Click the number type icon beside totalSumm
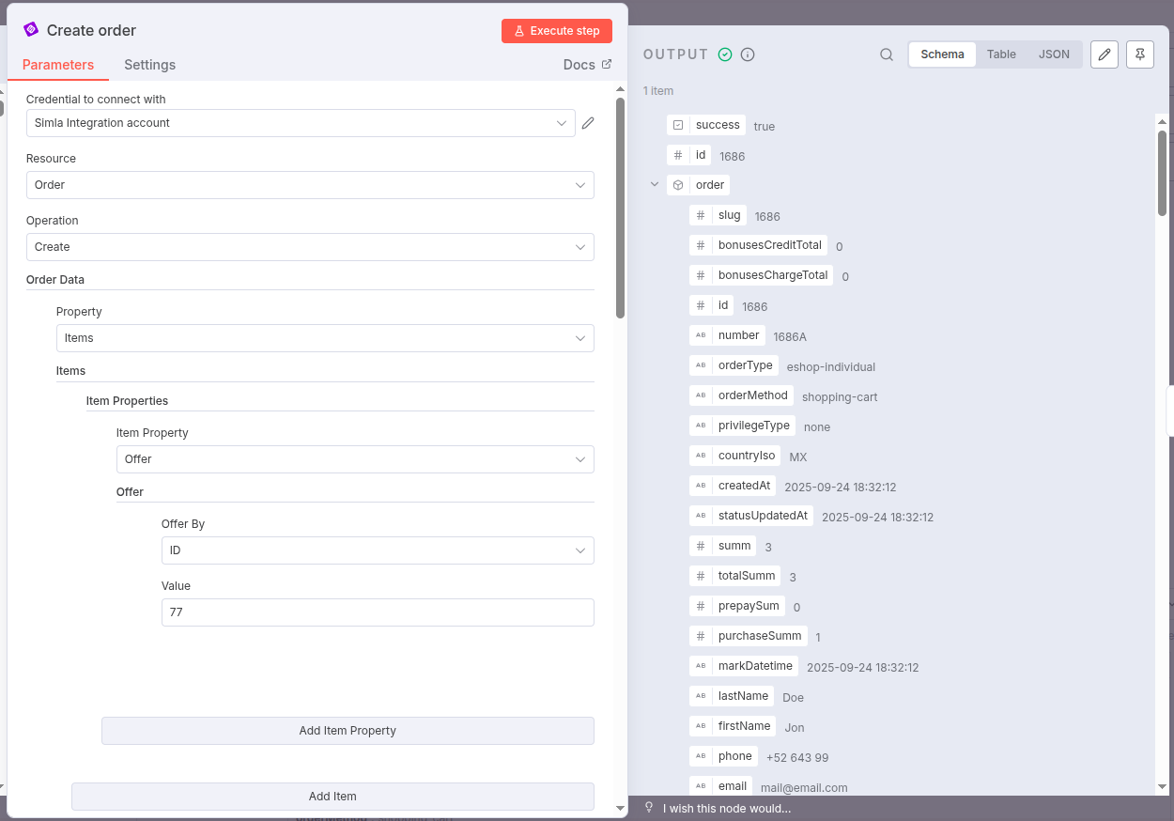The height and width of the screenshot is (821, 1174). click(701, 576)
